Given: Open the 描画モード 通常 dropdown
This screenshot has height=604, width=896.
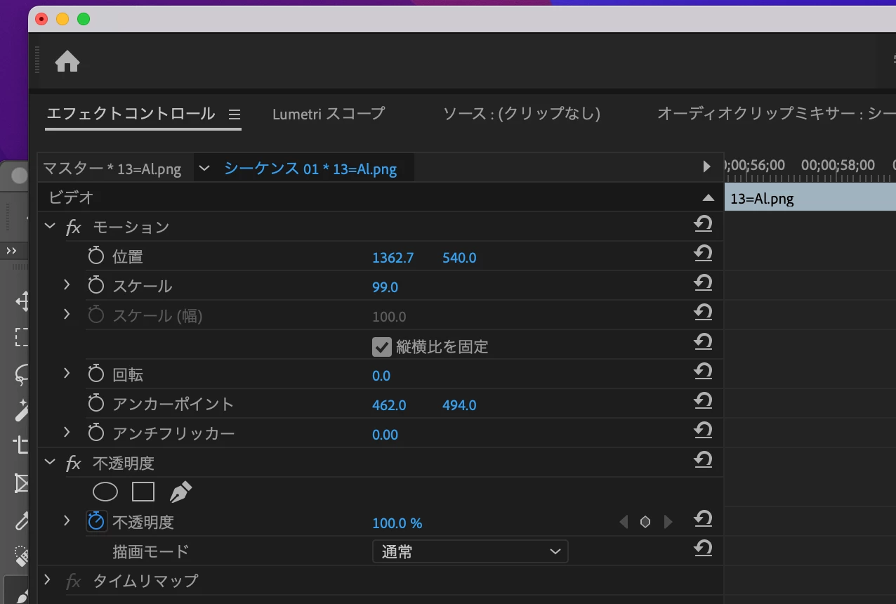Looking at the screenshot, I should tap(470, 552).
